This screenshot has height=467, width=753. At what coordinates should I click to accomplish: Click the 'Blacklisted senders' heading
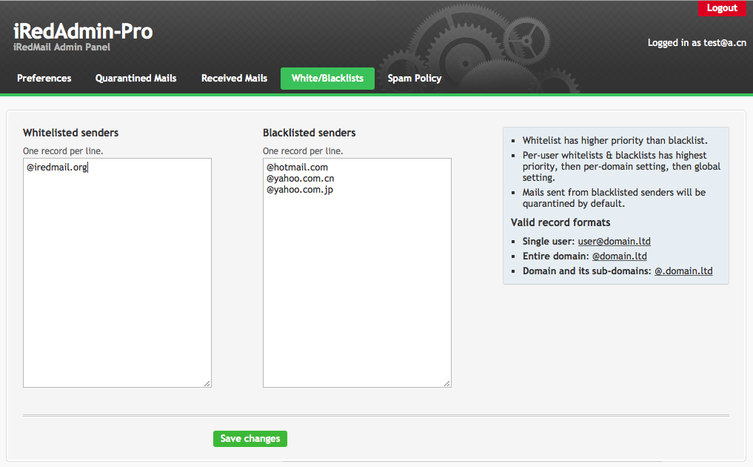[309, 133]
